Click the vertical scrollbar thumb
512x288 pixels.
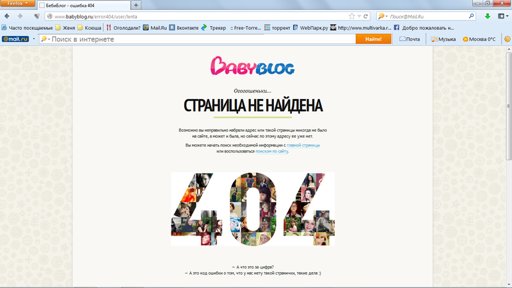509,106
